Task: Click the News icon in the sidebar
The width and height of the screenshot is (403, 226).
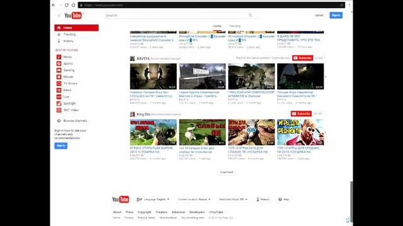Action: [59, 90]
